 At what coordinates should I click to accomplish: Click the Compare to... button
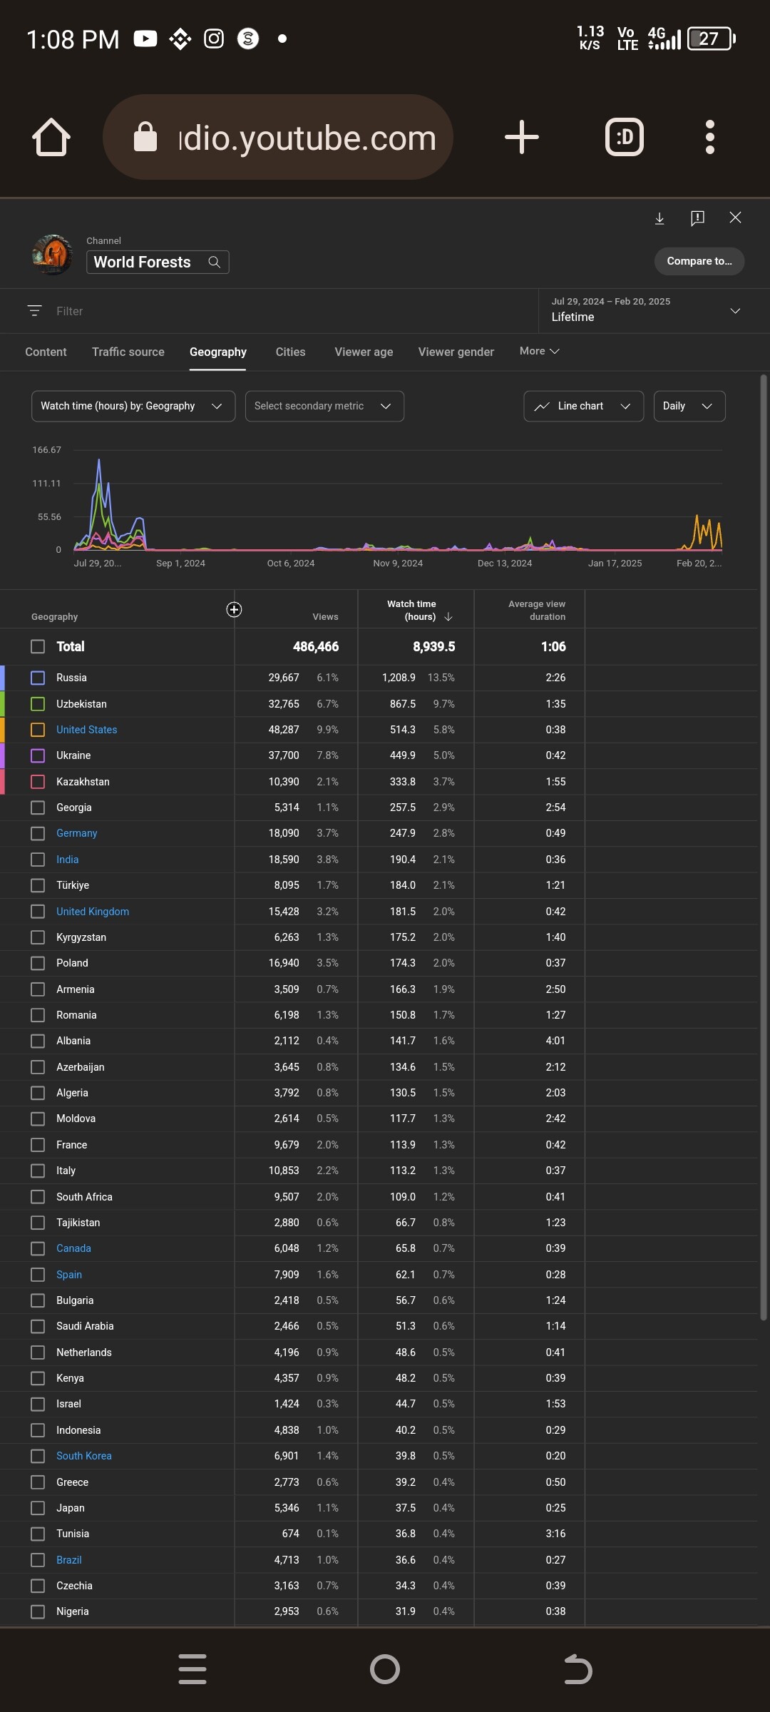click(699, 261)
